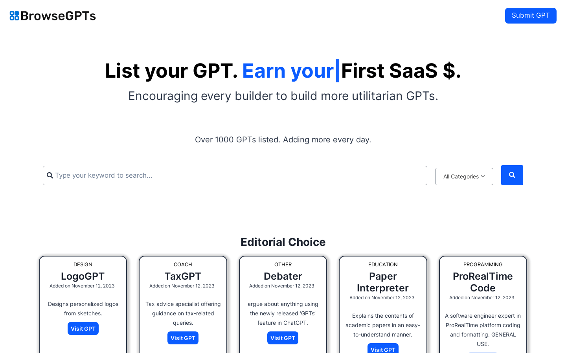Screen dimensions: 566x353
Task: Select the DESIGN category label
Action: click(83, 264)
